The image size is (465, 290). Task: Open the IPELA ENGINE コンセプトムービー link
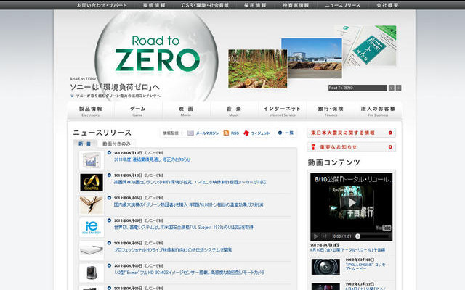[365, 267]
